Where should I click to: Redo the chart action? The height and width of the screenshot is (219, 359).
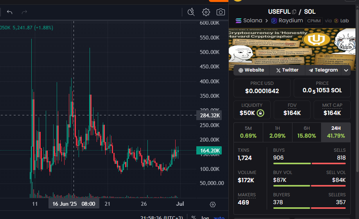(24, 12)
